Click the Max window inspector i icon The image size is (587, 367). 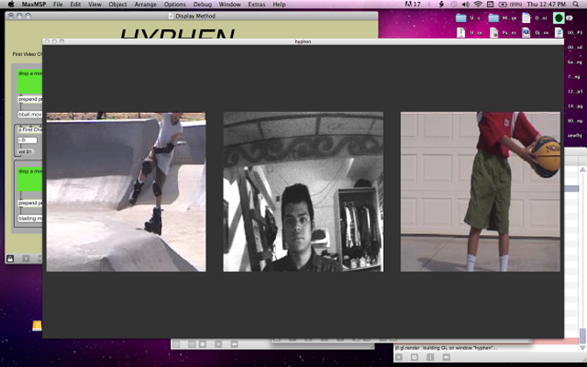[430, 357]
